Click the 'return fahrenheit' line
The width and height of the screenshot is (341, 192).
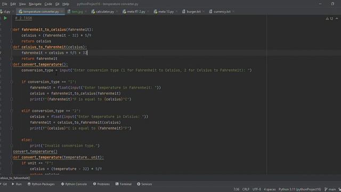(39, 59)
